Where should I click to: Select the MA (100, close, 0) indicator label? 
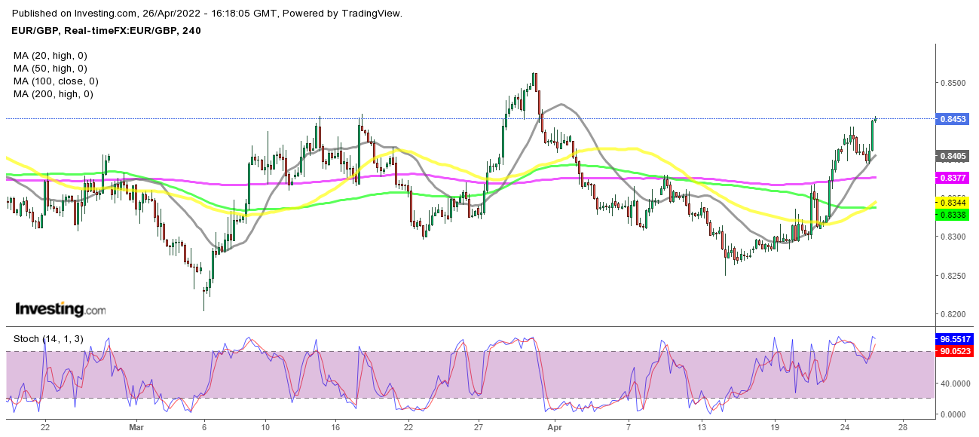(x=56, y=81)
